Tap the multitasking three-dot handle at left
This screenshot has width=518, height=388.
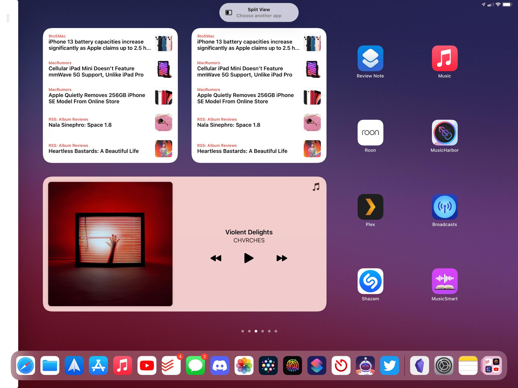[8, 18]
